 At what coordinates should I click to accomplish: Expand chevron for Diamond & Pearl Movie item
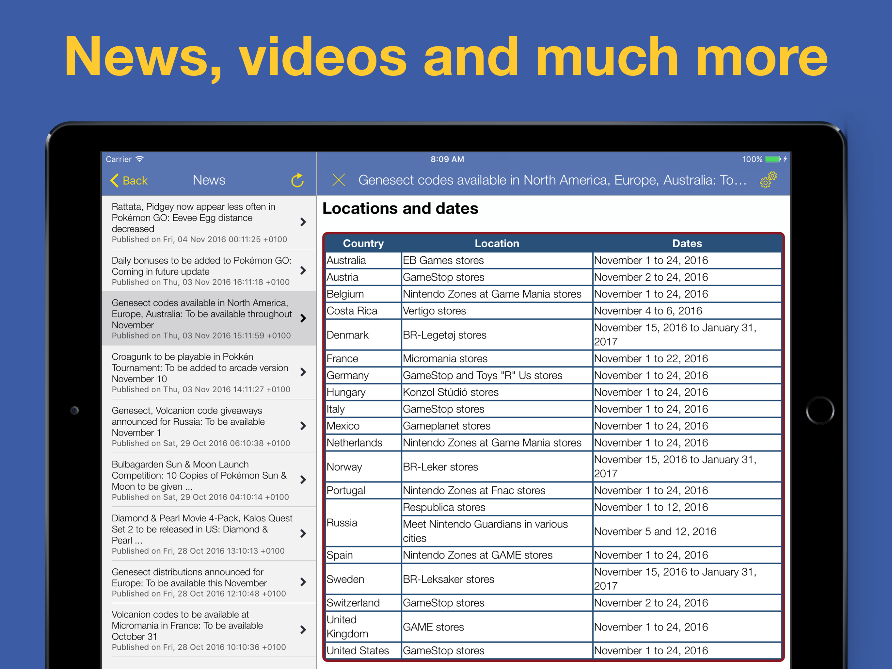(x=303, y=533)
